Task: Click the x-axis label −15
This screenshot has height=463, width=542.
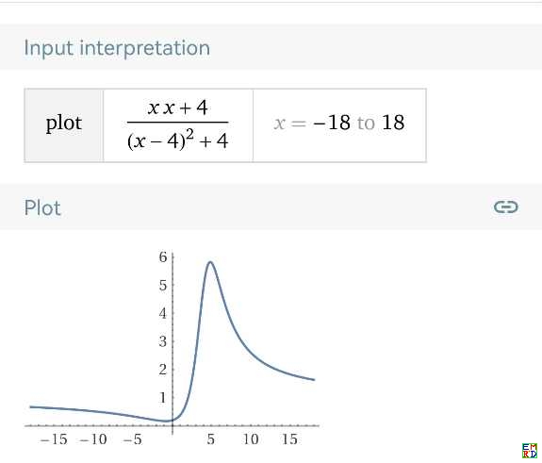Action: [x=54, y=439]
